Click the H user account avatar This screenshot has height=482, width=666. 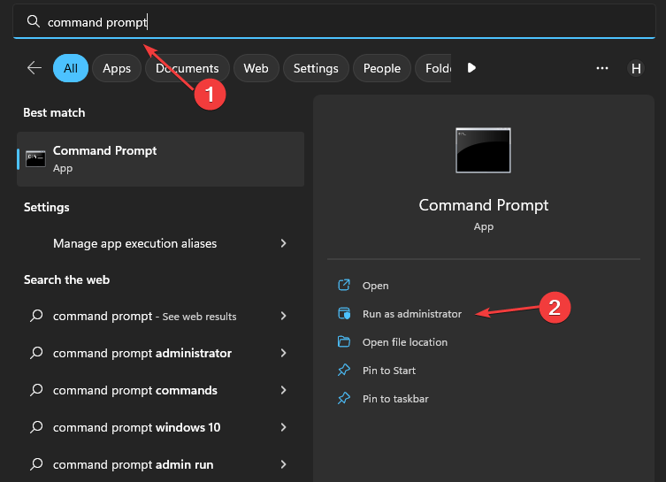pyautogui.click(x=636, y=68)
